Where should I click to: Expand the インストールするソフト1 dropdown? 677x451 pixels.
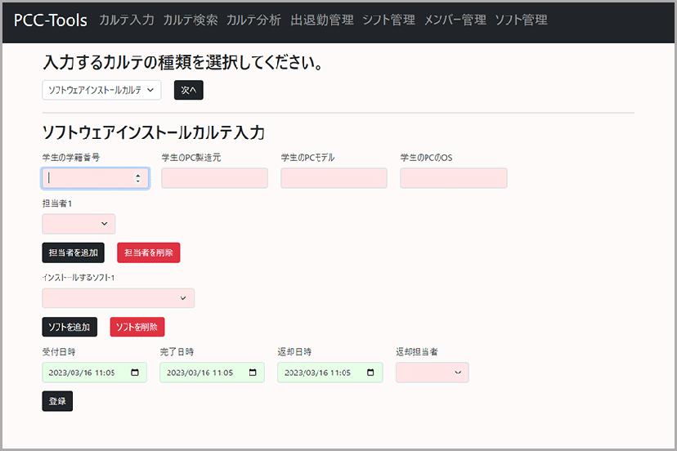[x=118, y=297]
